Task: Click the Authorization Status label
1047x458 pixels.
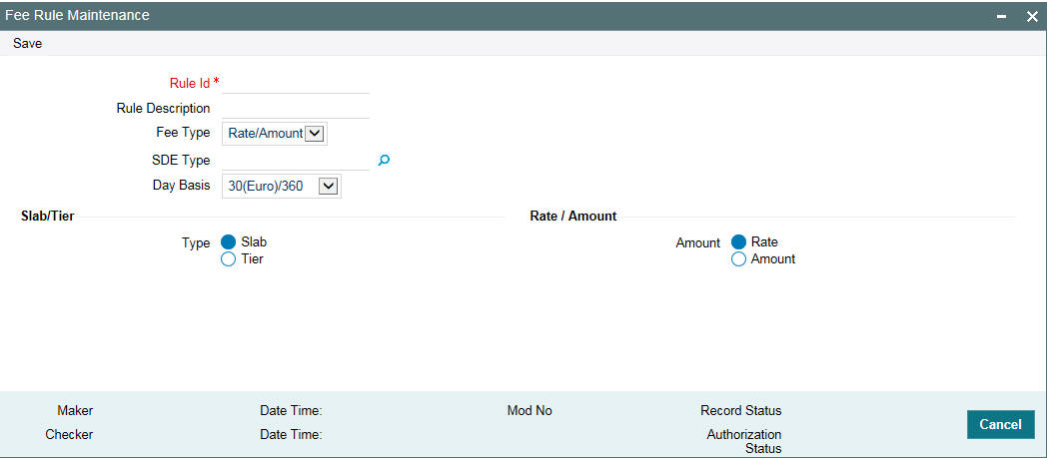Action: pyautogui.click(x=744, y=441)
